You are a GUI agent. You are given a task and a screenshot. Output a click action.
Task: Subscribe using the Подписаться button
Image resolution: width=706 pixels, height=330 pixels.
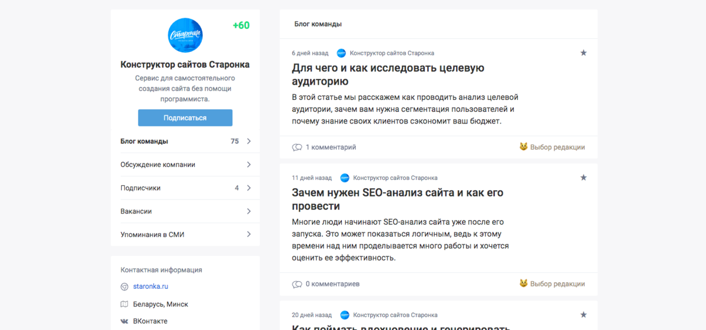pos(185,118)
